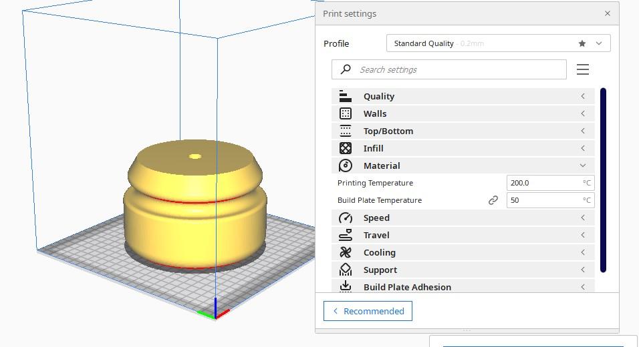This screenshot has width=639, height=347.
Task: Click the Walls category icon
Action: 345,114
